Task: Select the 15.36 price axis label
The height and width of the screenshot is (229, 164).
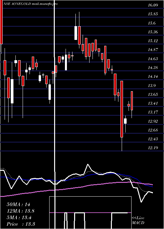Action: 153,32
